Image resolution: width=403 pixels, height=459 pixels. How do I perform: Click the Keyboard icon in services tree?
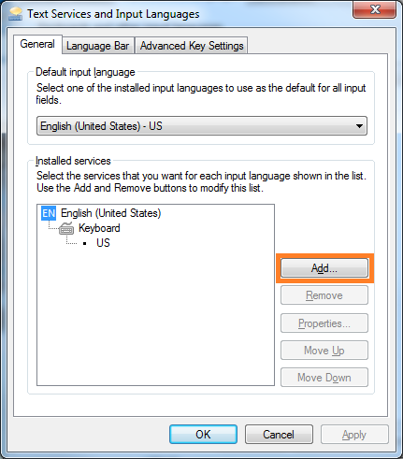coord(66,228)
